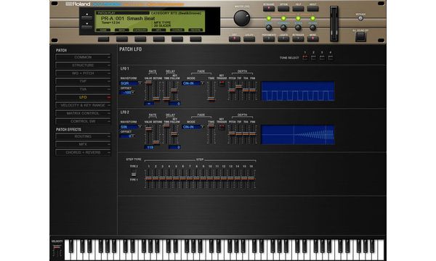This screenshot has height=261, width=436.
Task: Open the MFX effects page
Action: point(83,144)
